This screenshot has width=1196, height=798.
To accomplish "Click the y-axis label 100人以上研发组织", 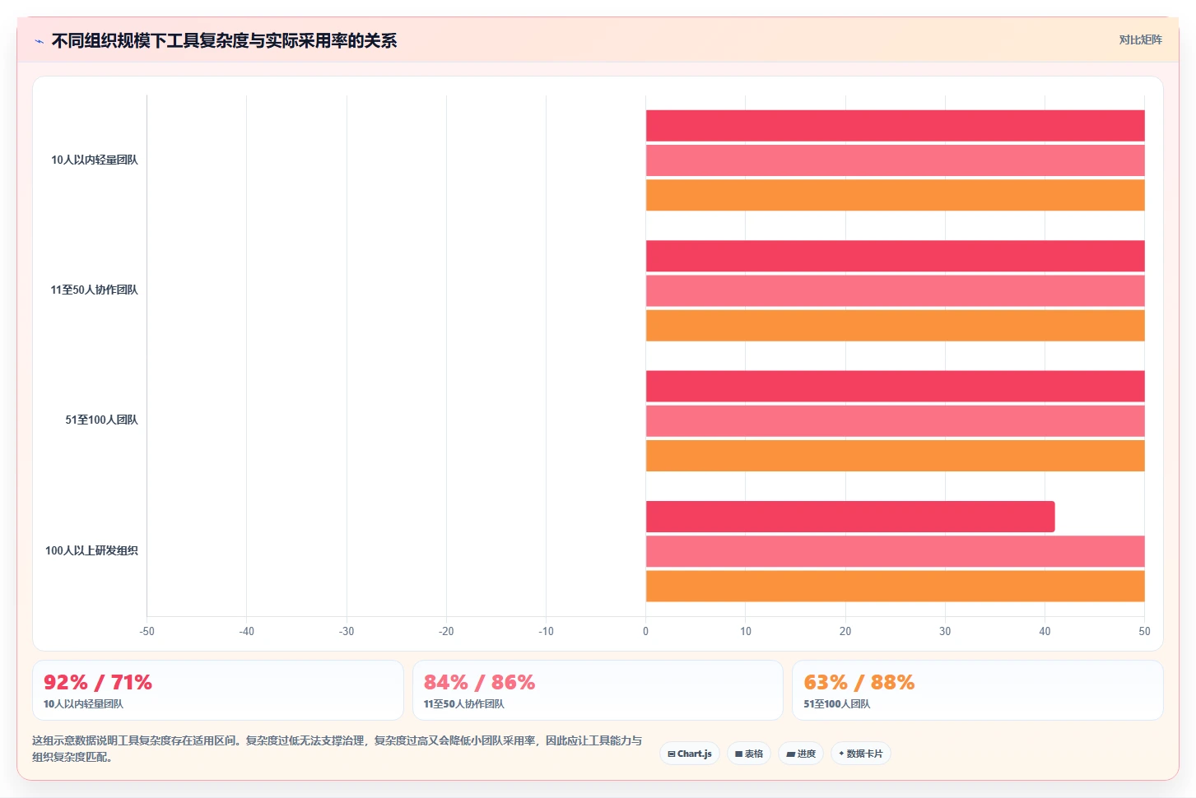I will pos(91,550).
